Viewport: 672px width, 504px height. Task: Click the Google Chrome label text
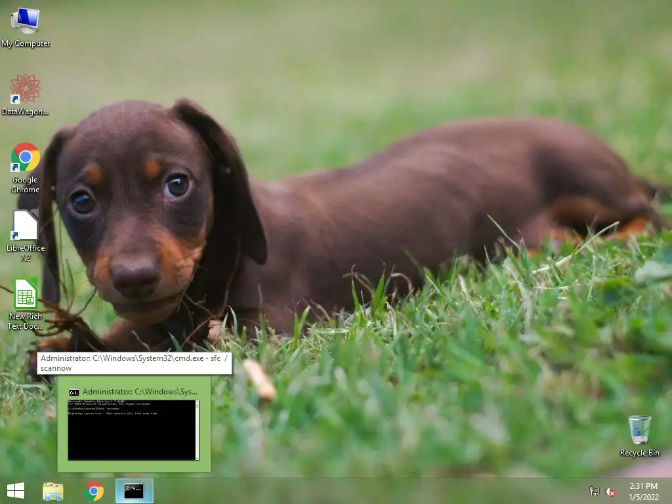click(x=26, y=184)
